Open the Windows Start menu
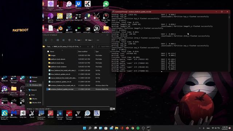The image size is (233, 131). (84, 128)
